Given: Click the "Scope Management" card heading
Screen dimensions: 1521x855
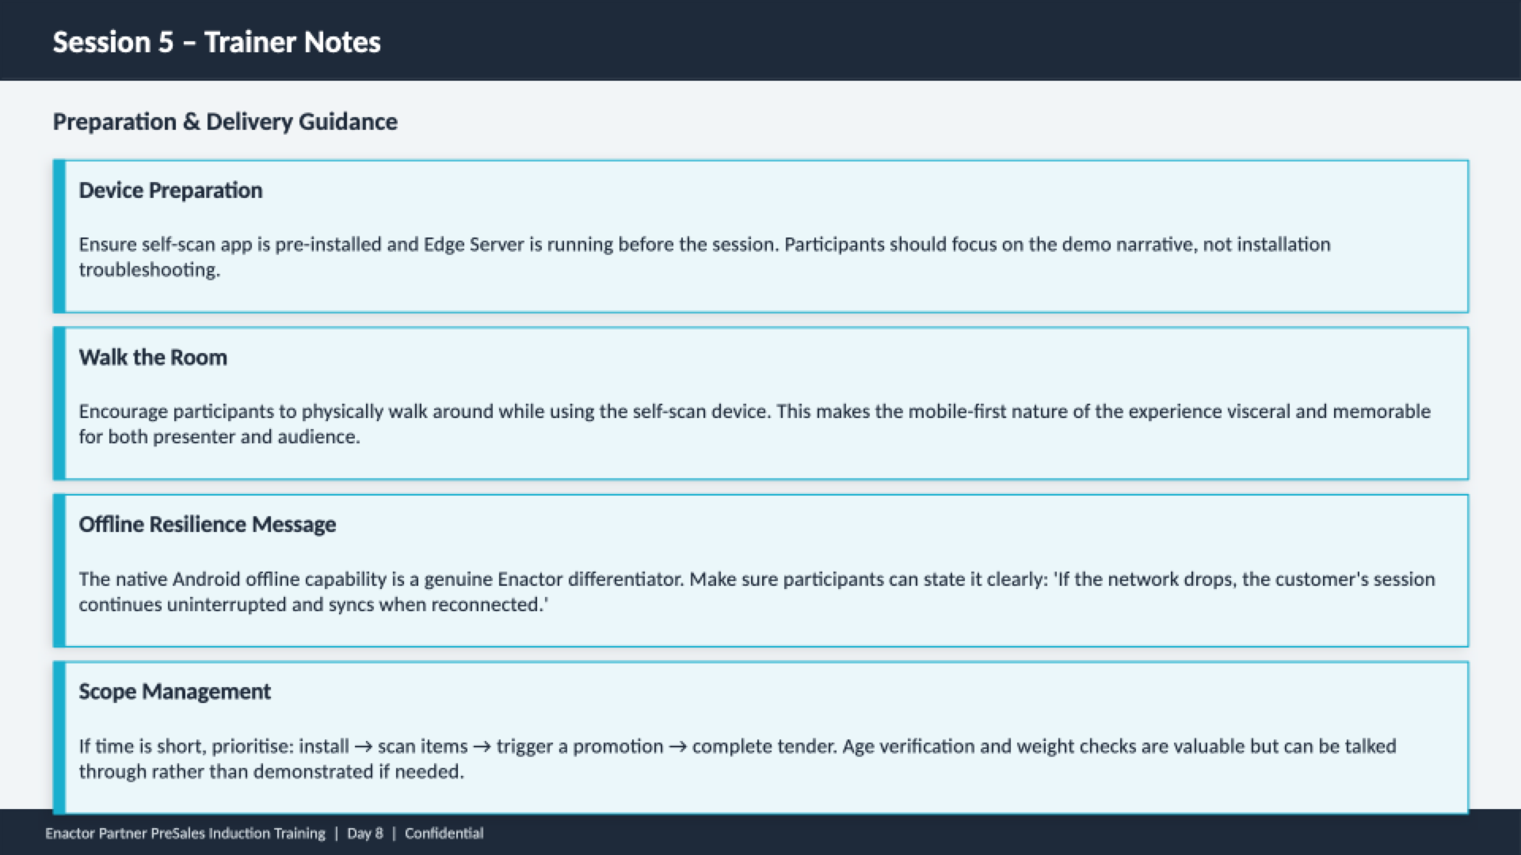Looking at the screenshot, I should [174, 692].
